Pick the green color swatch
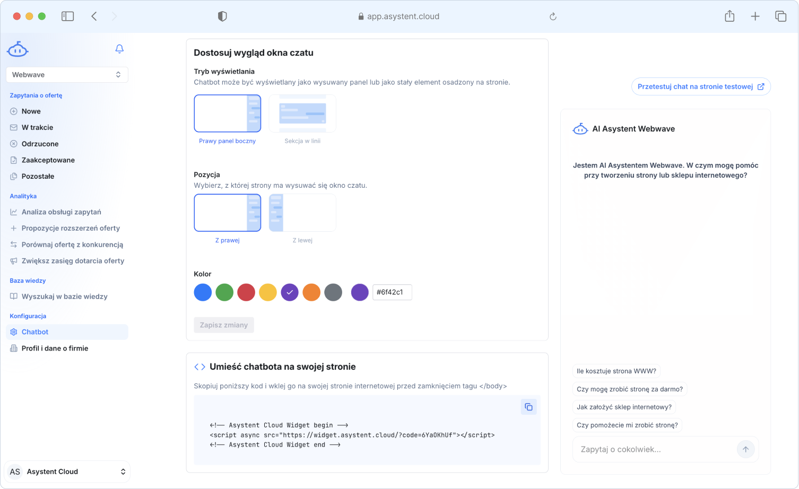This screenshot has width=799, height=489. click(224, 292)
